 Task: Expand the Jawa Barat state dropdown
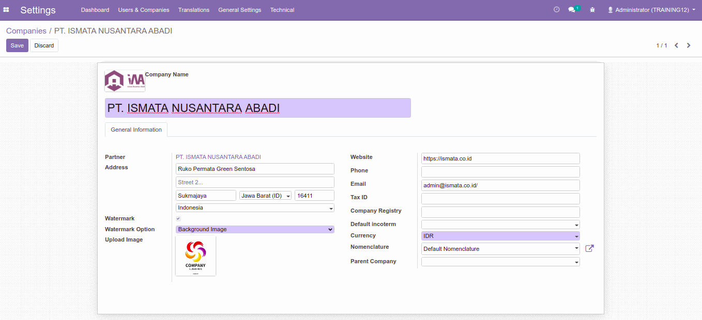pyautogui.click(x=265, y=196)
